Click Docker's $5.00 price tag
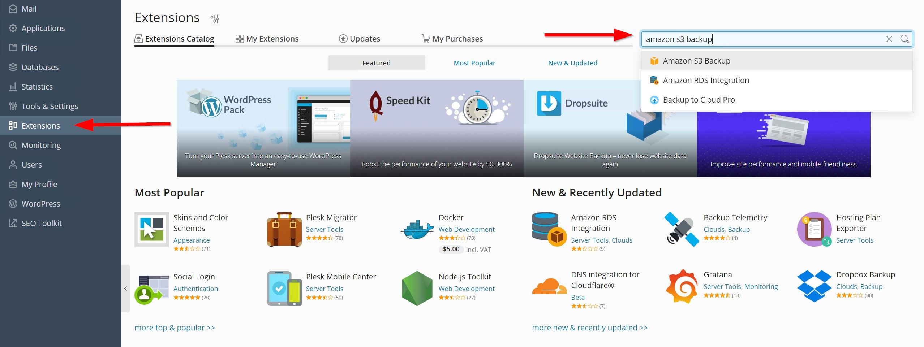The height and width of the screenshot is (347, 924). coord(451,249)
